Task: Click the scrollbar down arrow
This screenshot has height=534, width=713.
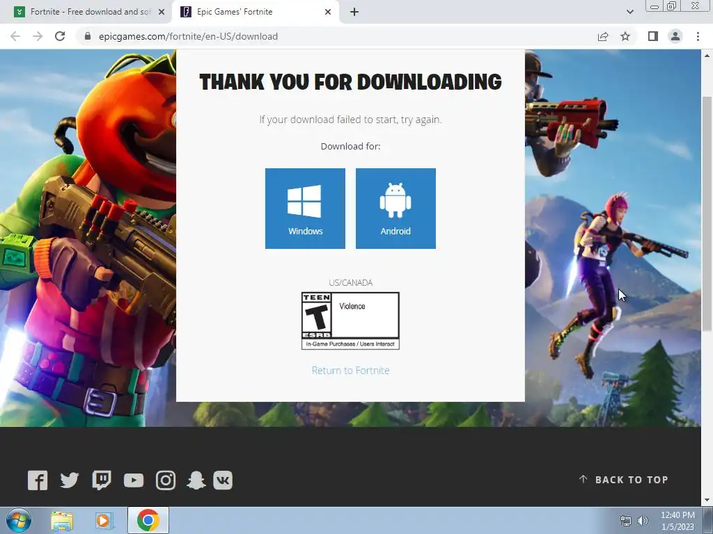Action: coord(707,500)
